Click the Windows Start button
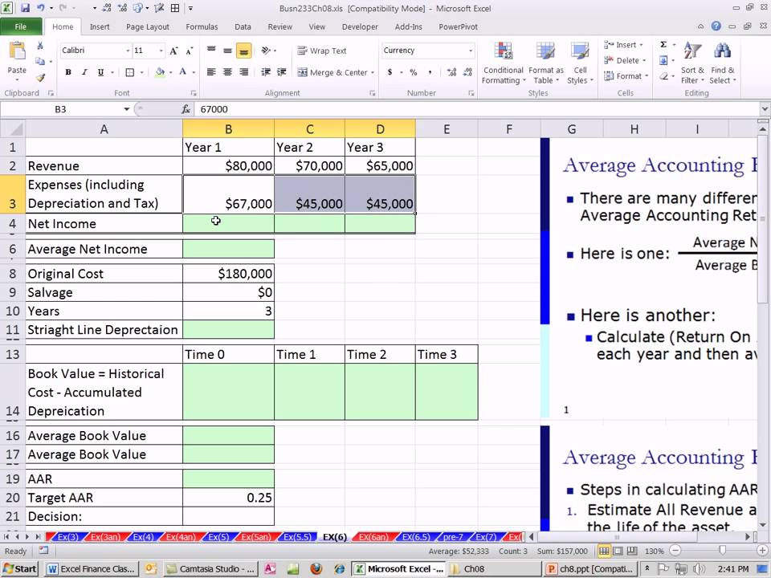 pos(20,568)
